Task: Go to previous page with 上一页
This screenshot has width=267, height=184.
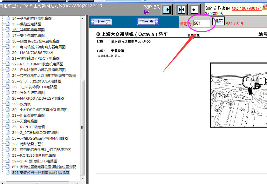Action: tap(101, 22)
